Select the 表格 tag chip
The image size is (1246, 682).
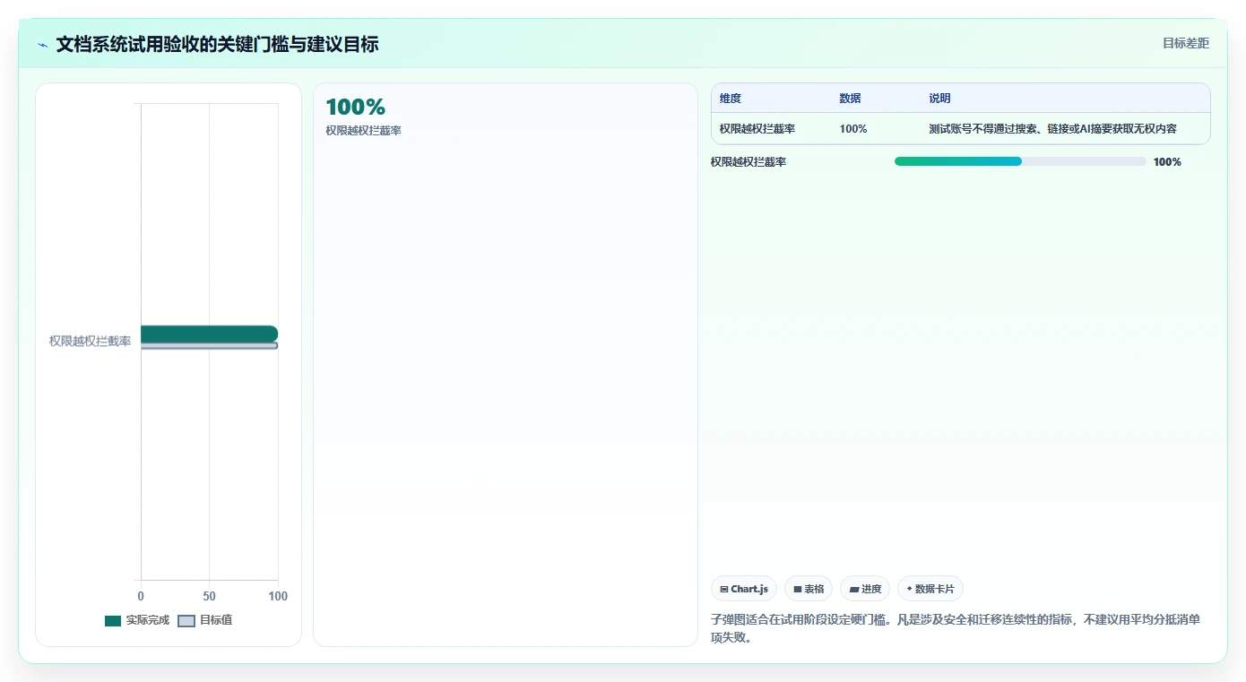pyautogui.click(x=809, y=589)
